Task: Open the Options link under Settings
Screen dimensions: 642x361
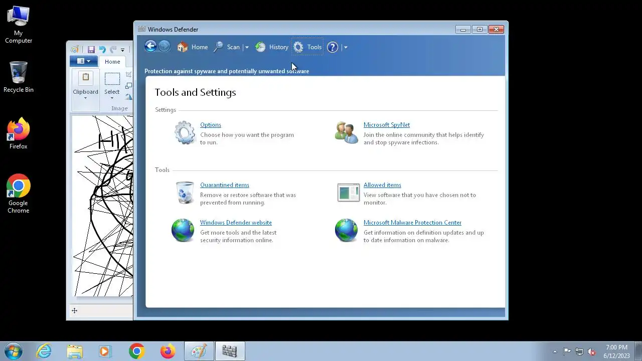Action: pyautogui.click(x=211, y=125)
